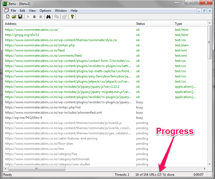Open About with the question mark icon
Viewport: 215px width, 179px height.
point(72,17)
